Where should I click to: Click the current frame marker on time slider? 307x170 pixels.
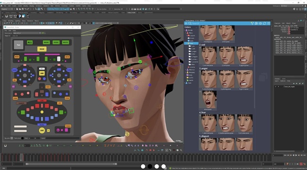22,157
